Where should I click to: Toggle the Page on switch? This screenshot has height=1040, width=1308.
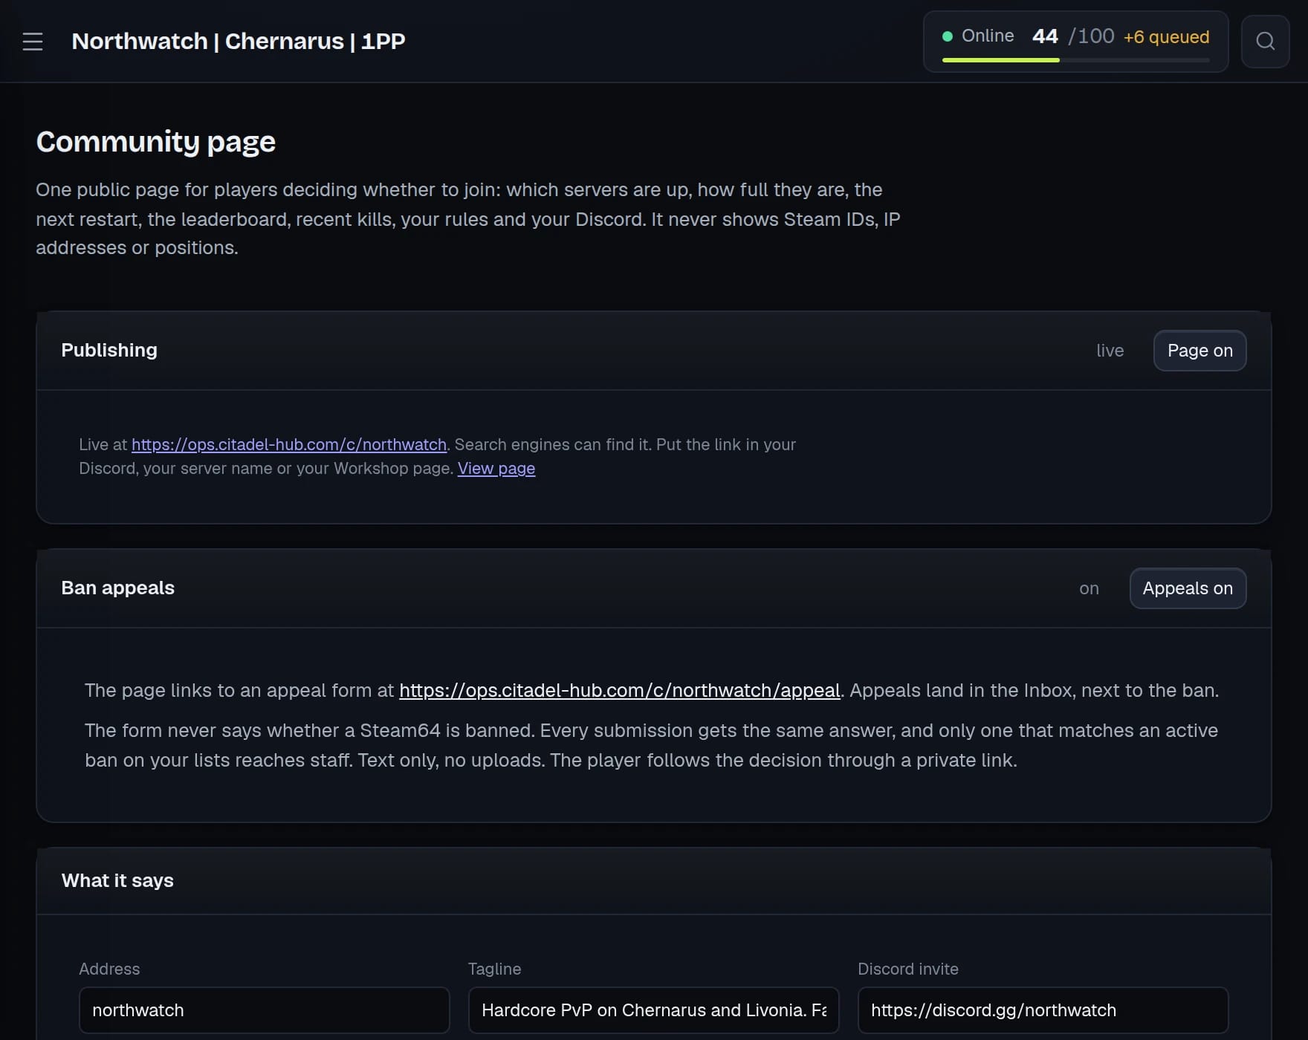point(1199,351)
